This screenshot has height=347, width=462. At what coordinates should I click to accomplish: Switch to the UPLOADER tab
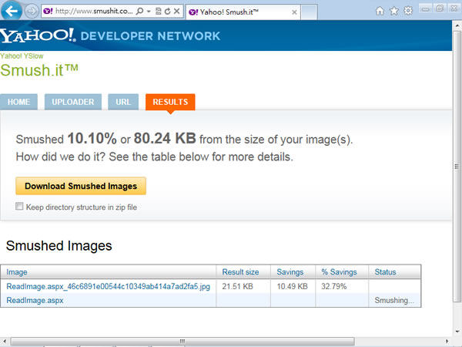(73, 102)
